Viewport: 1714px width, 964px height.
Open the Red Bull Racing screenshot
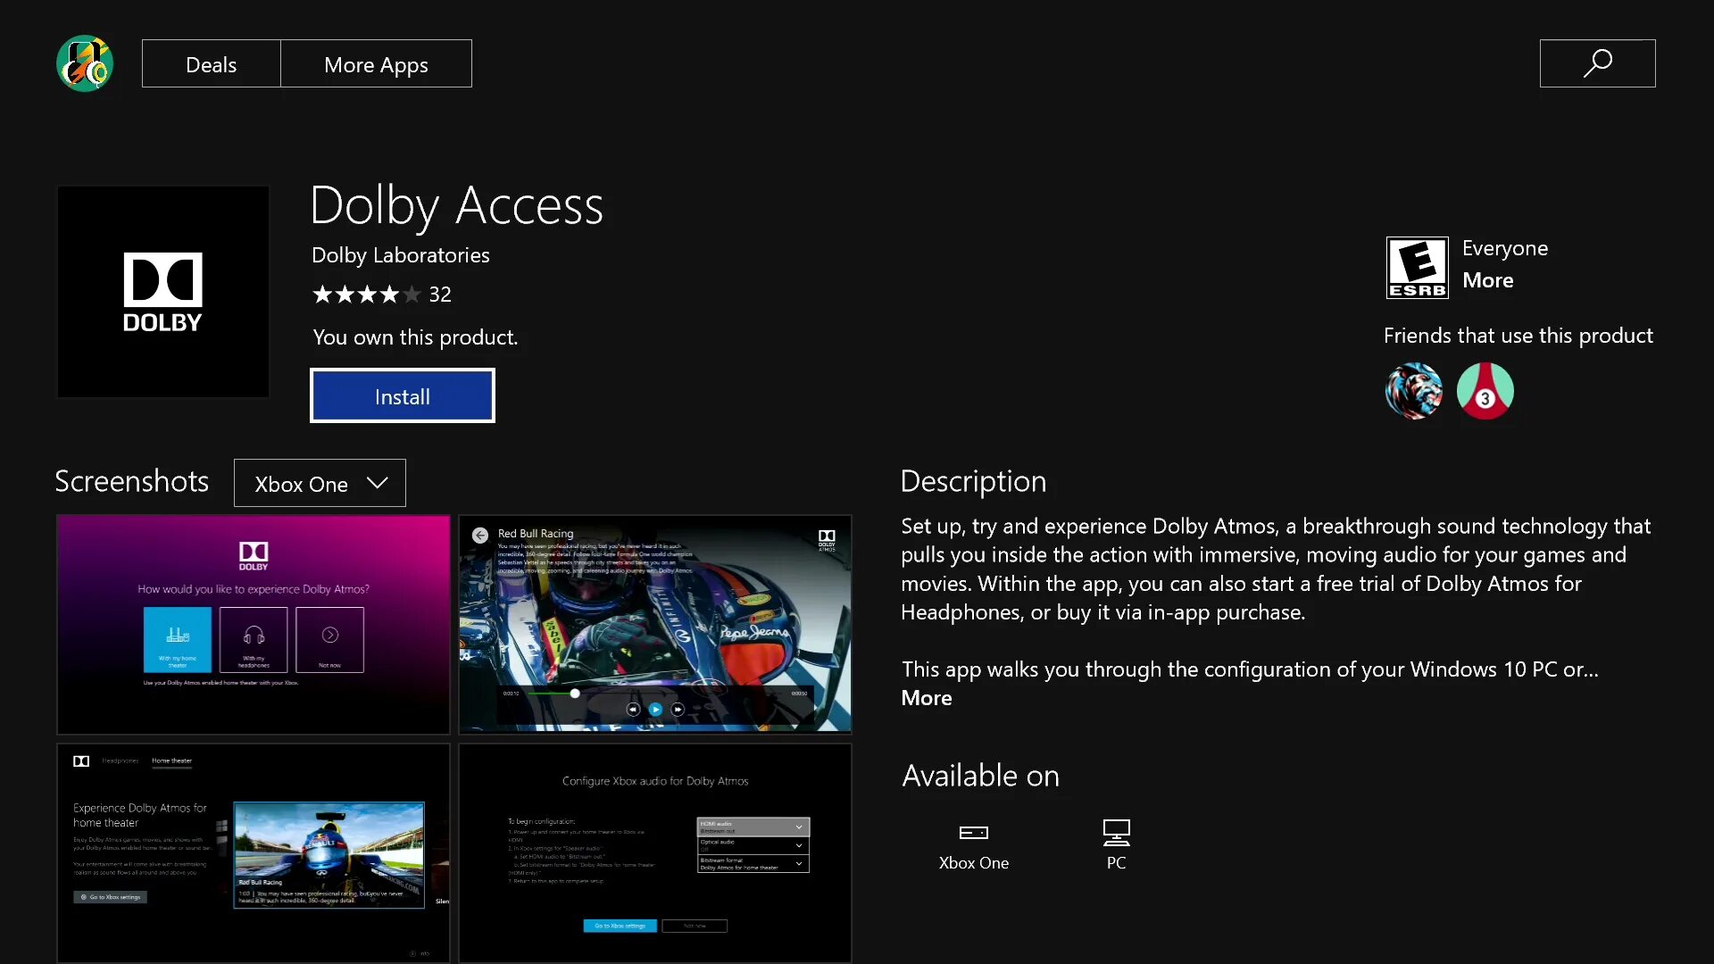coord(654,624)
